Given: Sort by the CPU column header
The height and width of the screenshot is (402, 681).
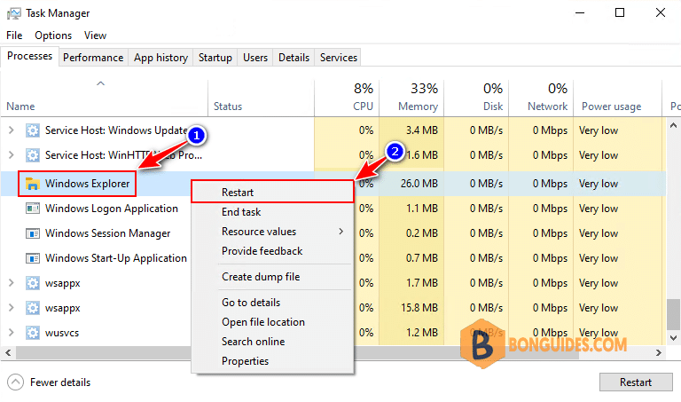Looking at the screenshot, I should 347,99.
